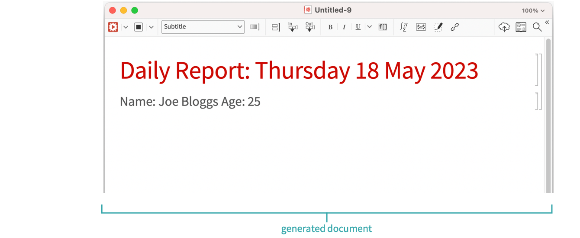Viewport: 580px width, 238px height.
Task: Click the cloud publish icon
Action: 504,27
